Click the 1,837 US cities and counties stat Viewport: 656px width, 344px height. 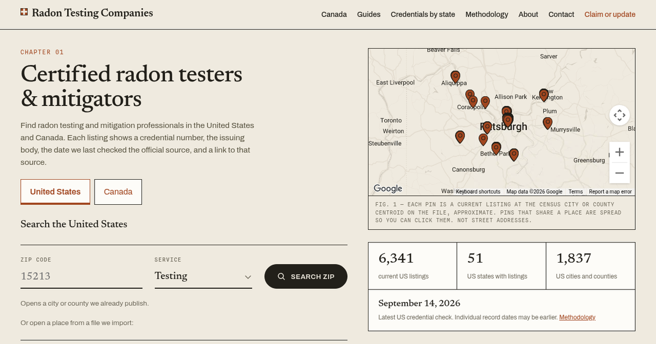pos(591,265)
